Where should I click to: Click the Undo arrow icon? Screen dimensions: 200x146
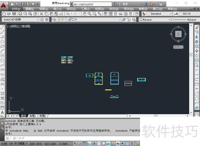pyautogui.click(x=68, y=14)
